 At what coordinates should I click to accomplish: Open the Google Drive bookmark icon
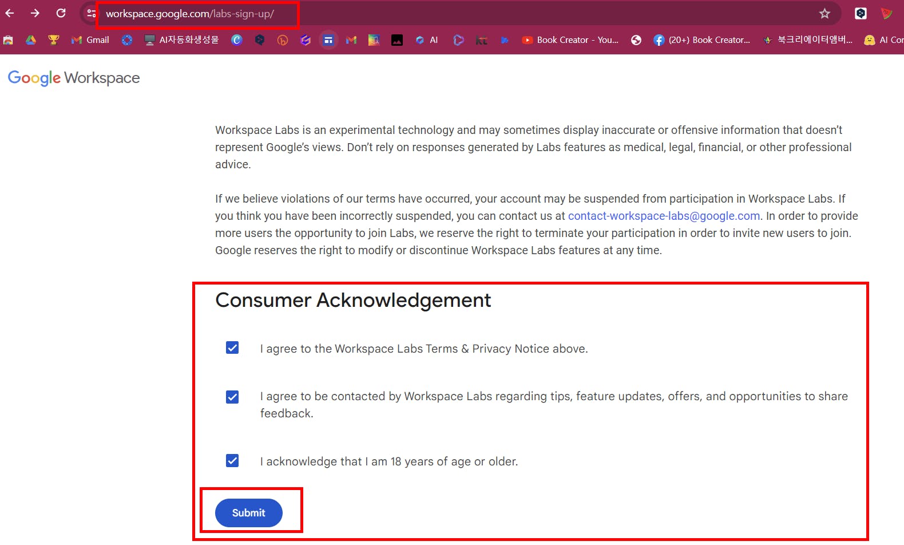(x=31, y=40)
